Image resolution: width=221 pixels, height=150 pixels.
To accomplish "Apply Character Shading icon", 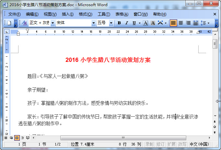I will pyautogui.click(x=153, y=23).
